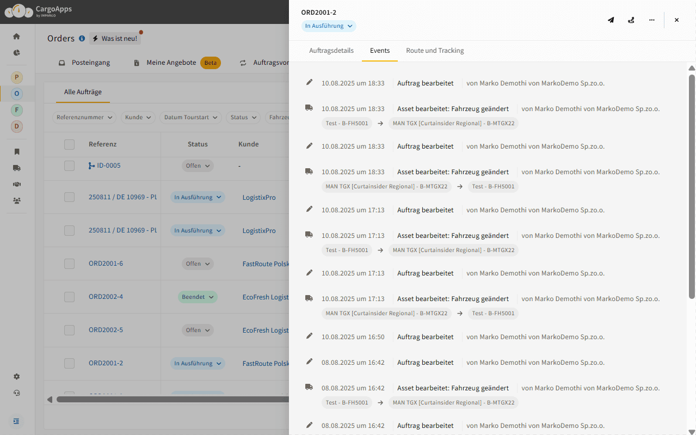The height and width of the screenshot is (435, 696).
Task: Switch to the Route und Tracking tab
Action: click(x=435, y=50)
